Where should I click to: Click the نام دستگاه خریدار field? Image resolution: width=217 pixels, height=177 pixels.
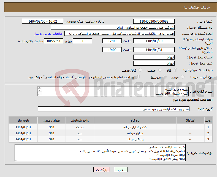click(x=113, y=28)
